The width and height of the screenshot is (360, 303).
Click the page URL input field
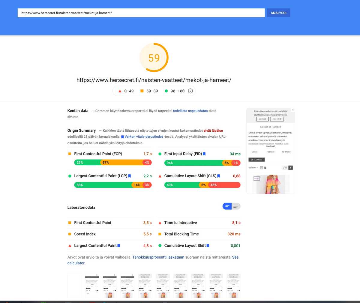[x=141, y=13]
